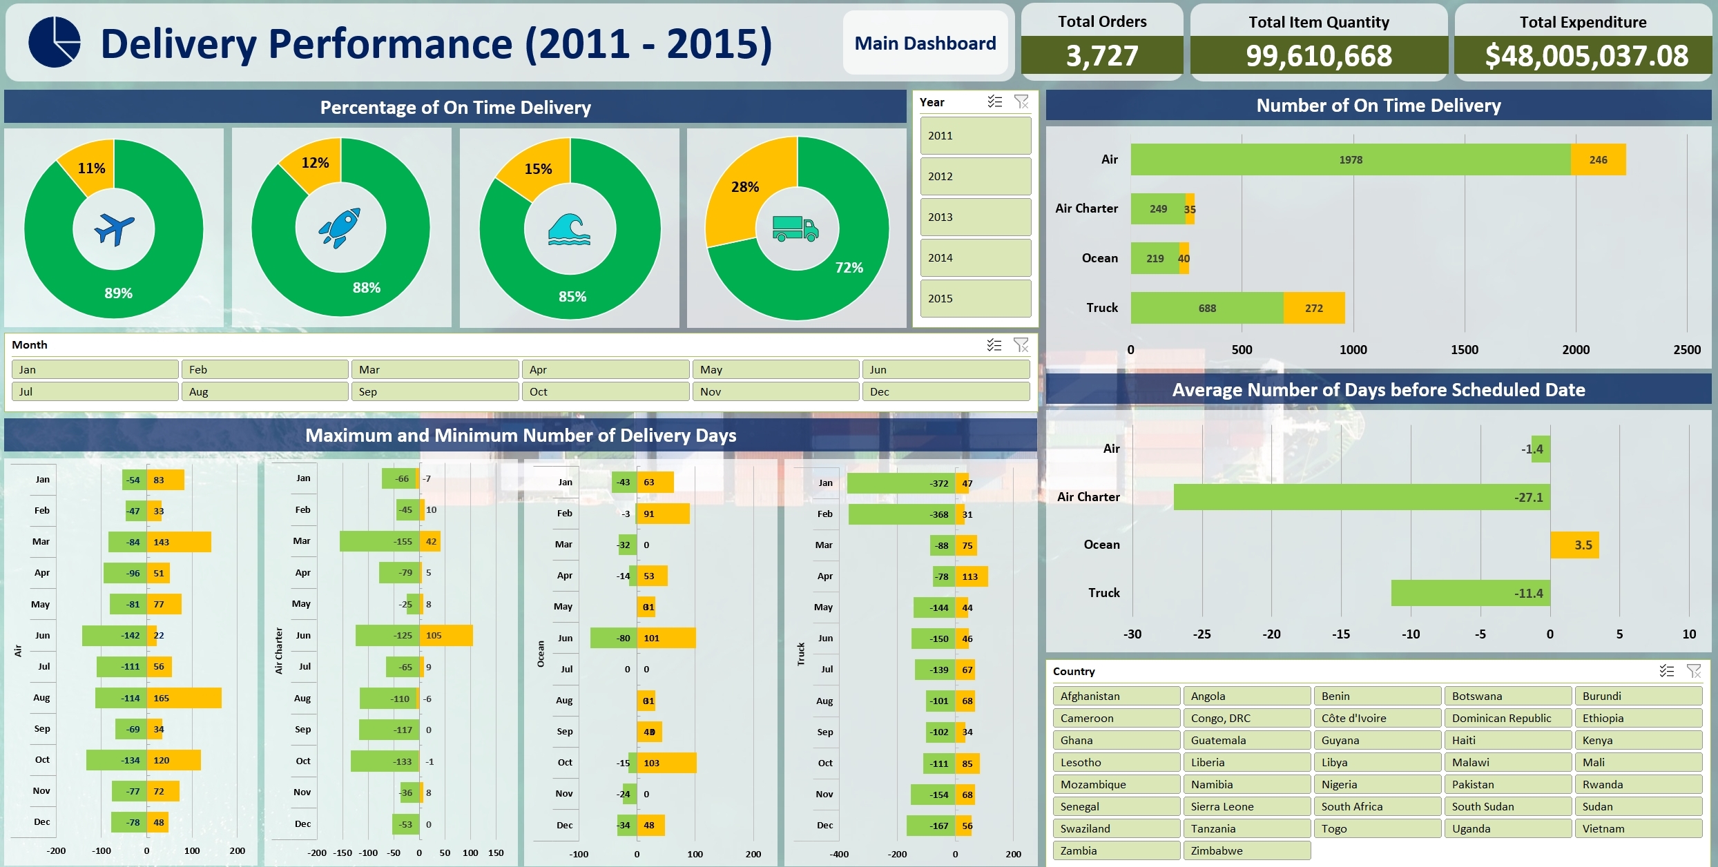
Task: Click the truck icon in the fourth donut chart
Action: coord(795,228)
